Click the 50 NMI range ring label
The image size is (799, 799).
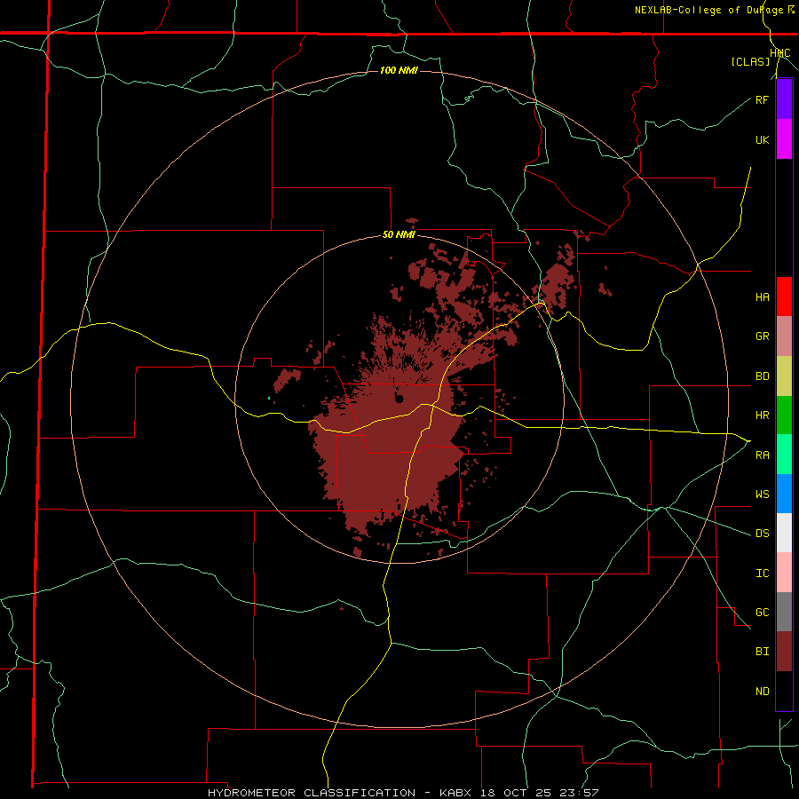[x=399, y=235]
